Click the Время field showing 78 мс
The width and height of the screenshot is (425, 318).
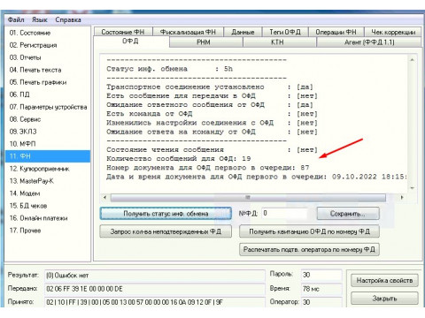pyautogui.click(x=321, y=289)
